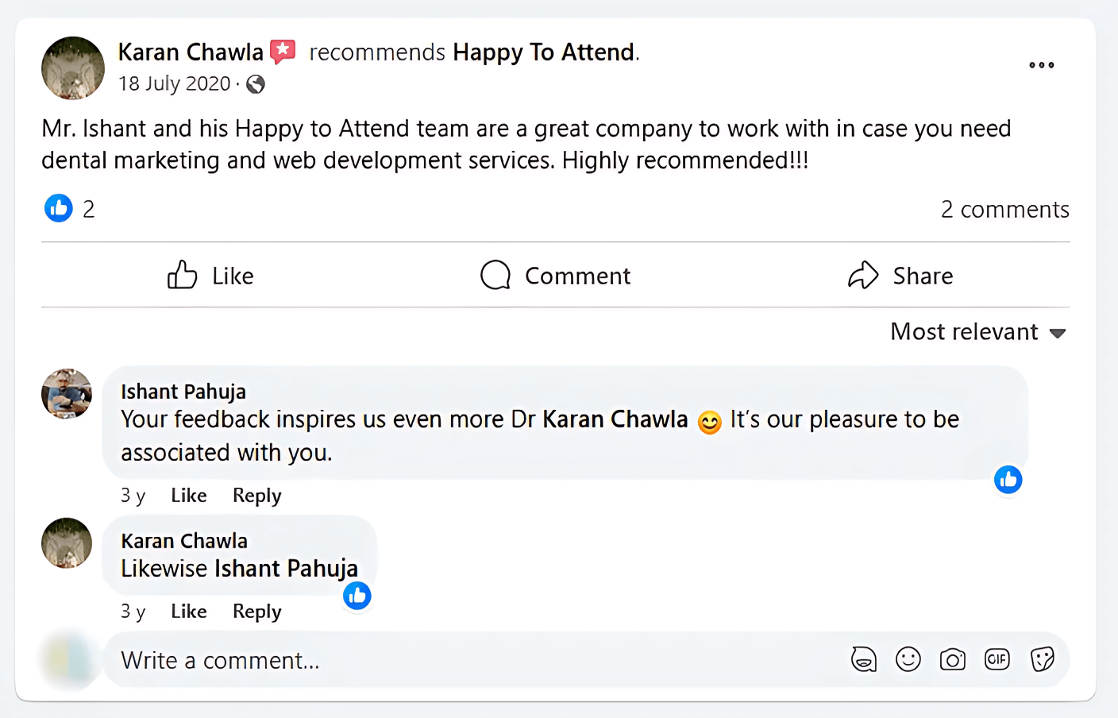Click like reaction badge on Ishant's comment
The height and width of the screenshot is (718, 1118).
tap(1008, 480)
